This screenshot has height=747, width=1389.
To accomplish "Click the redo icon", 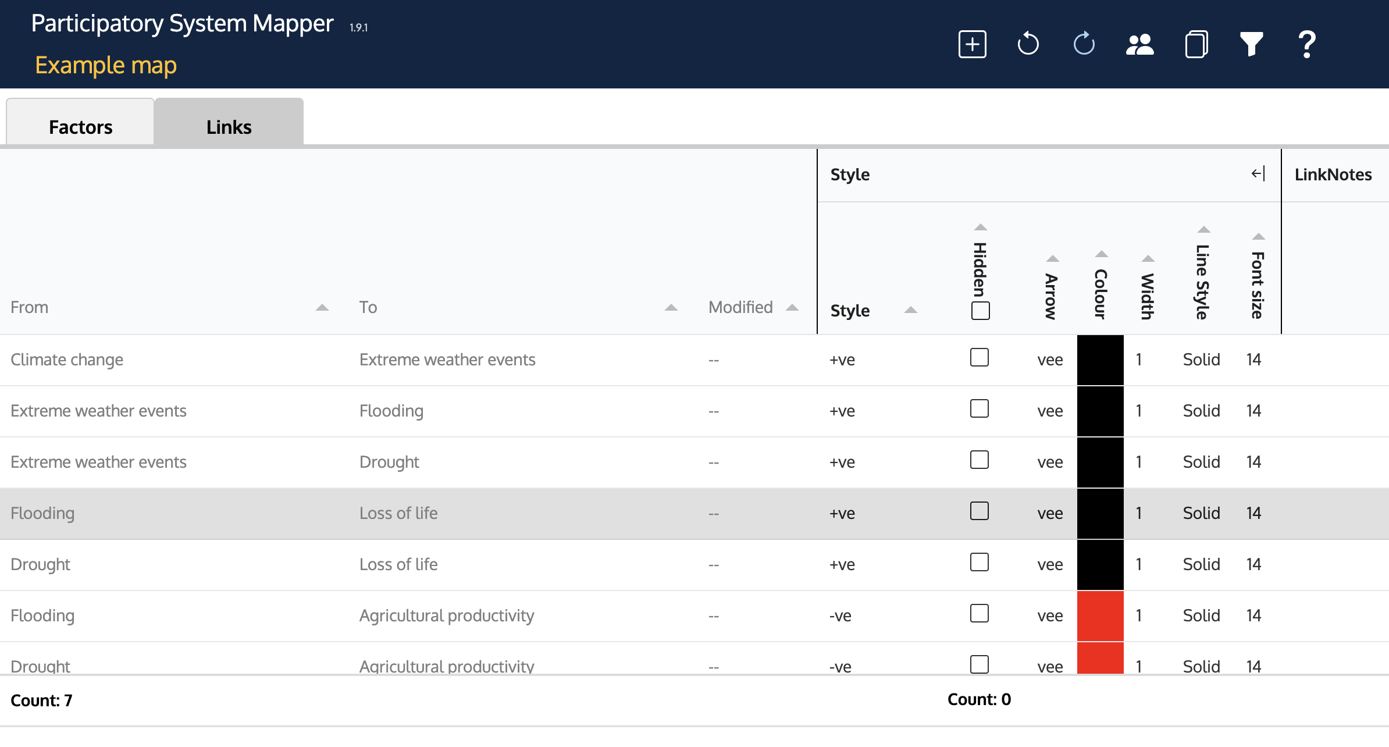I will pyautogui.click(x=1084, y=44).
